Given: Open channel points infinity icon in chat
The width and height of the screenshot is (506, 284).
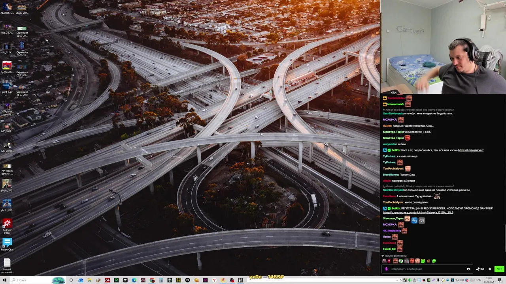Looking at the screenshot, I should point(480,269).
